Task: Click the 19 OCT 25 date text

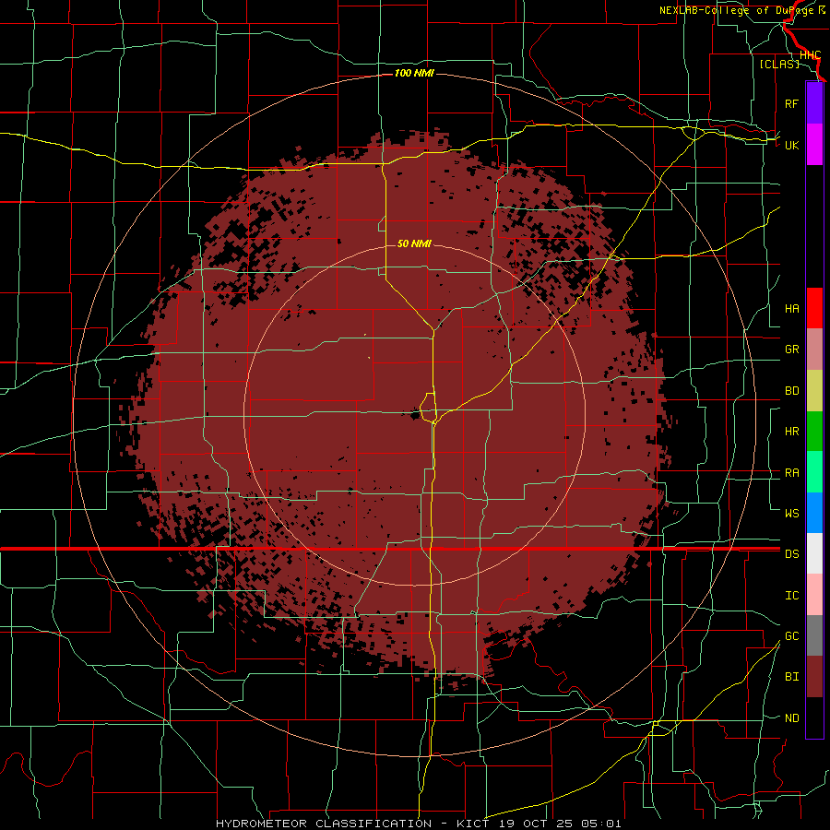Action: point(535,824)
